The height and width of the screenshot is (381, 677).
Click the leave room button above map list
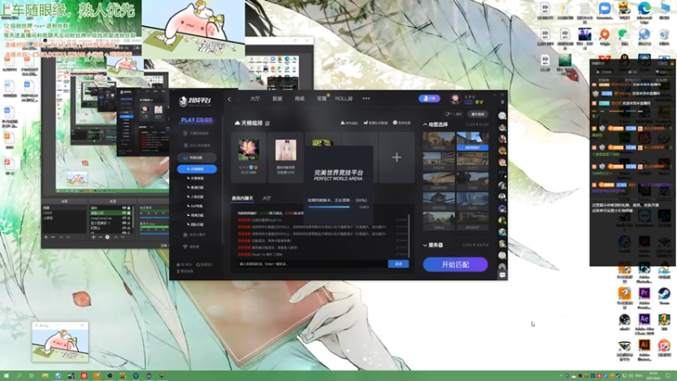478,114
